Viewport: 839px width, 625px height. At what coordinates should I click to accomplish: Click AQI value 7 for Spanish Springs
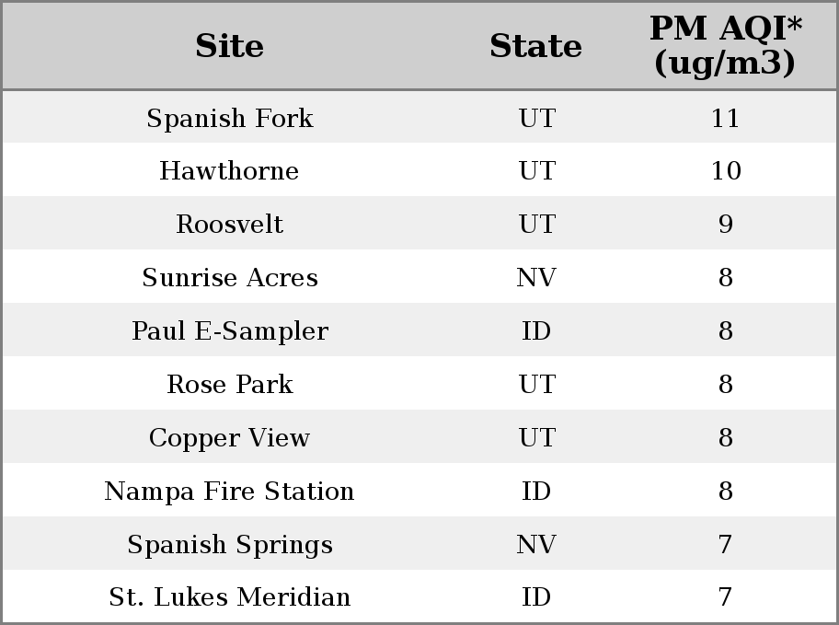coord(726,545)
